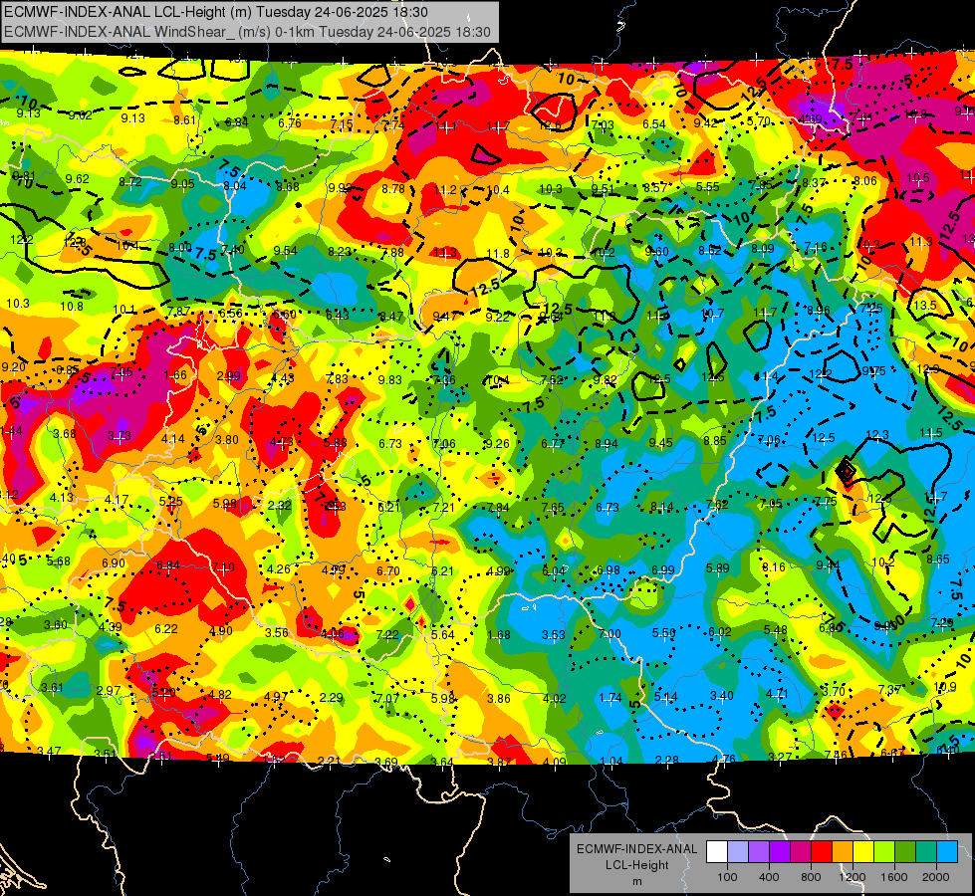Click the wind shear value 8.14
The width and height of the screenshot is (975, 896).
(661, 507)
